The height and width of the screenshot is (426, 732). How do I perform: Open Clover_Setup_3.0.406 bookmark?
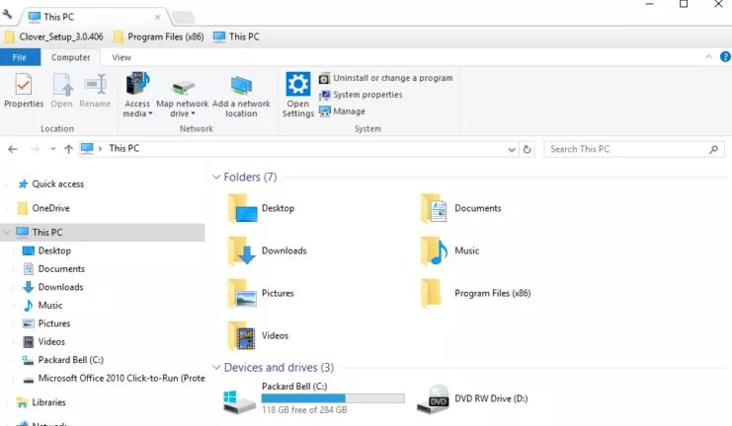[54, 36]
